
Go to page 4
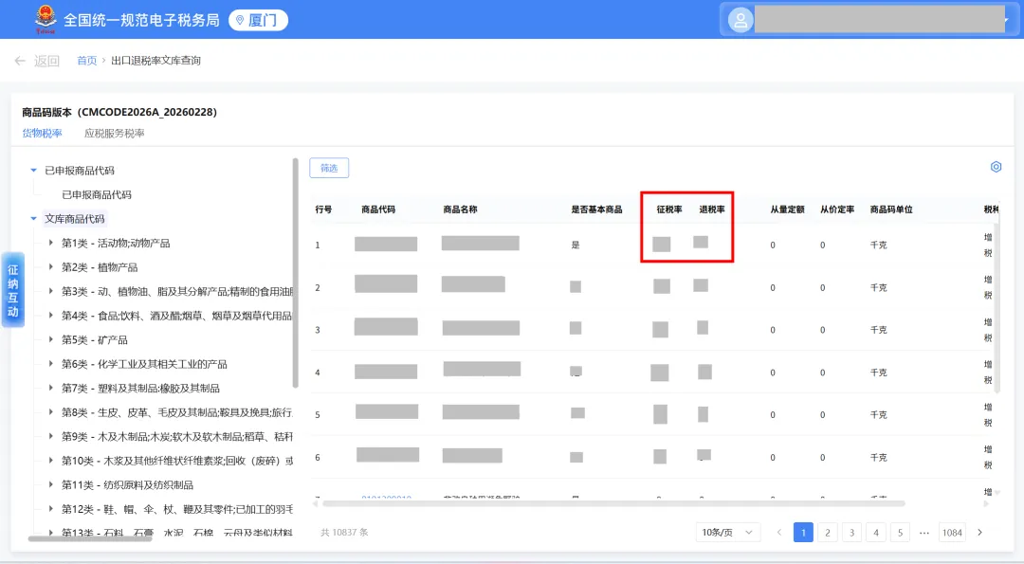pos(876,532)
